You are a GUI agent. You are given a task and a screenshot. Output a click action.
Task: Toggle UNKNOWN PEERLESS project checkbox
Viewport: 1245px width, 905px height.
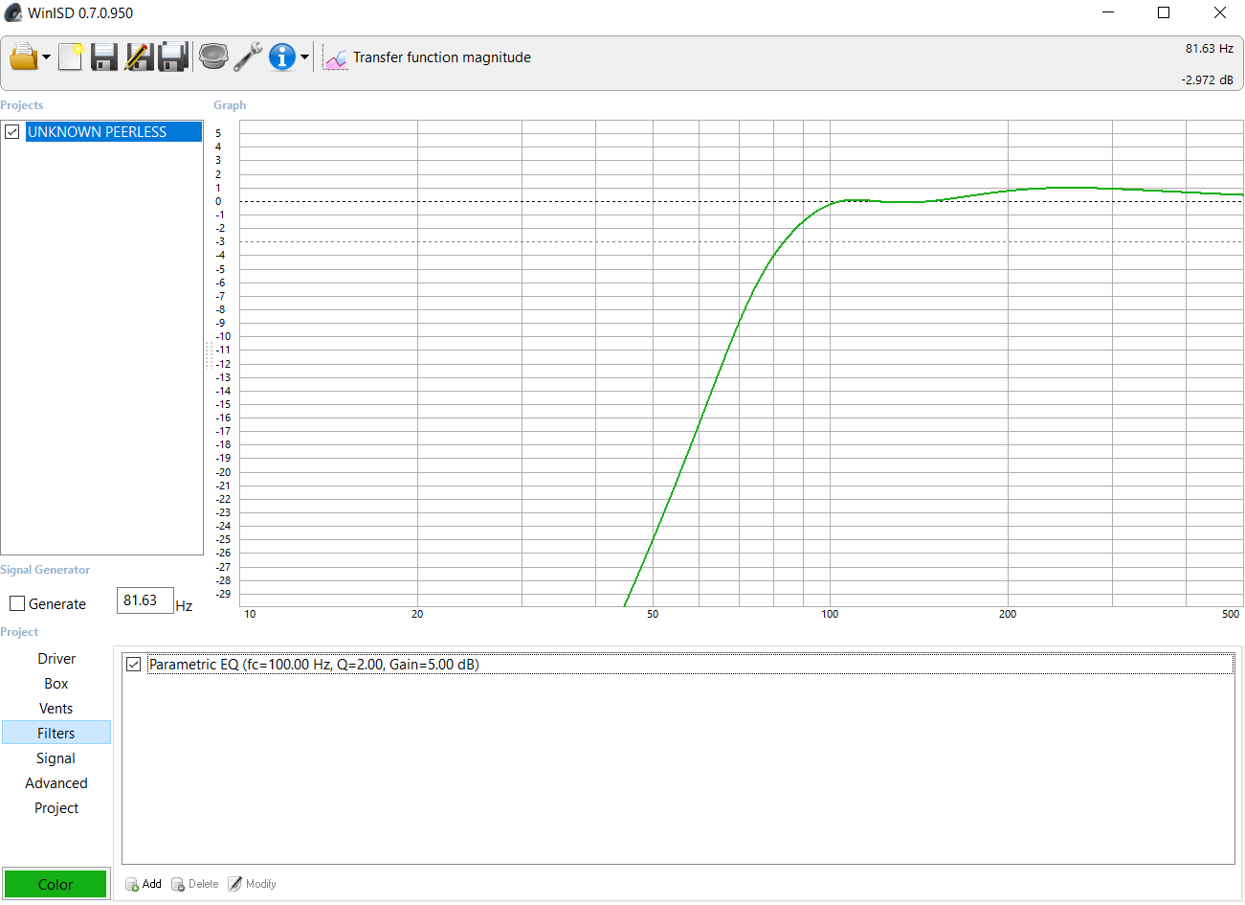tap(12, 132)
